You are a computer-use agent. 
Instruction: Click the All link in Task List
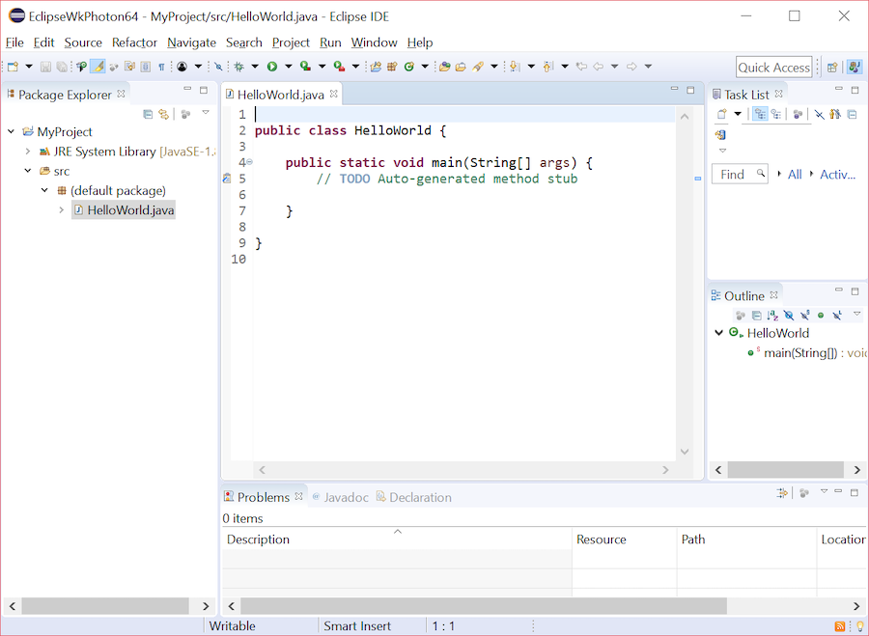coord(795,175)
